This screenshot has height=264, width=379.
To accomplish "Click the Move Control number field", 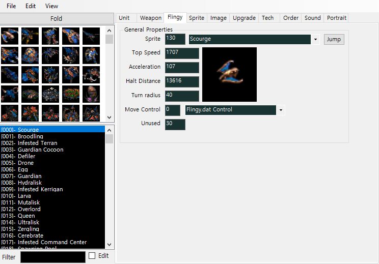I will [x=173, y=110].
